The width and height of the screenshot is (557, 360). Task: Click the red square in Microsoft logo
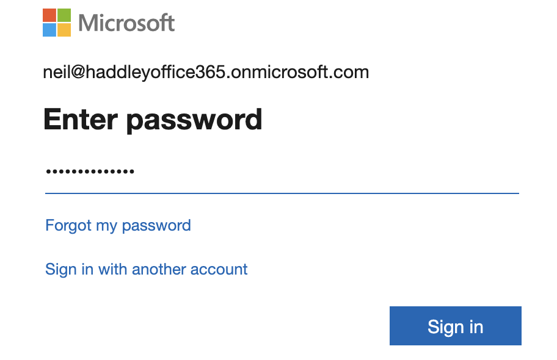coord(50,15)
